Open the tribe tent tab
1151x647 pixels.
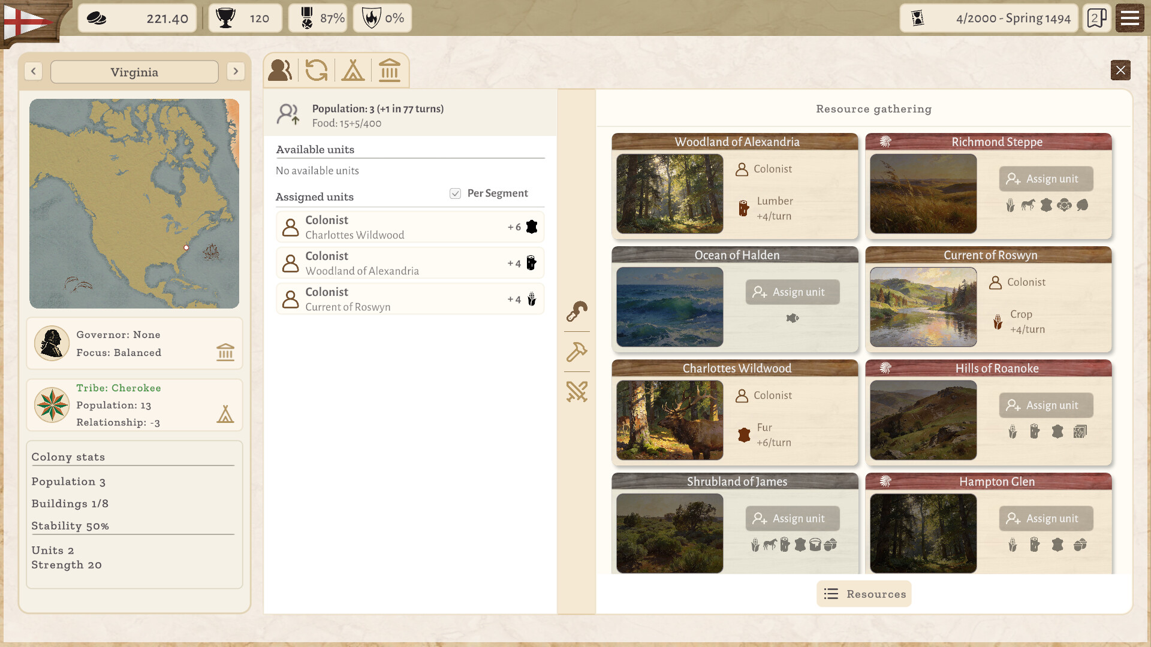[353, 70]
